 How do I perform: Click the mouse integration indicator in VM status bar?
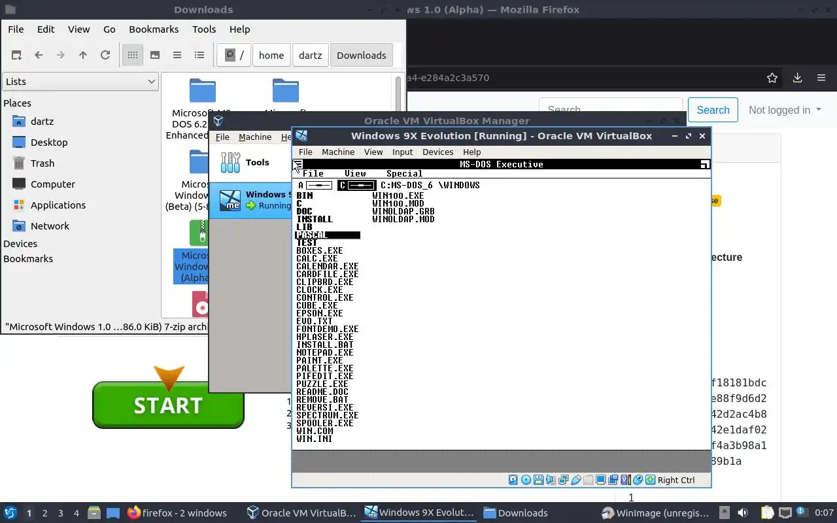point(638,480)
